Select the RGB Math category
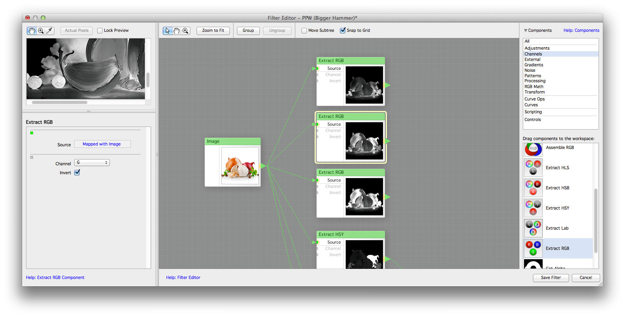This screenshot has height=317, width=625. click(x=561, y=87)
